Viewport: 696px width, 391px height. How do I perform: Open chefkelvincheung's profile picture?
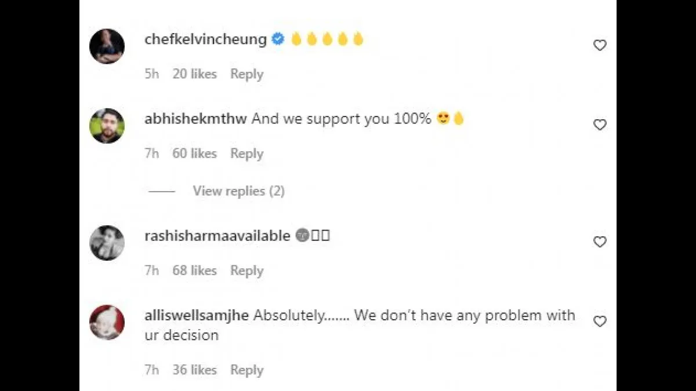click(107, 46)
